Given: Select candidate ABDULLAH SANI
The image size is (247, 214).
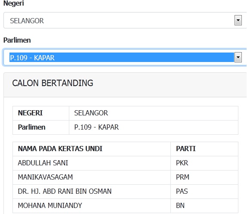Looking at the screenshot, I should (92, 163).
